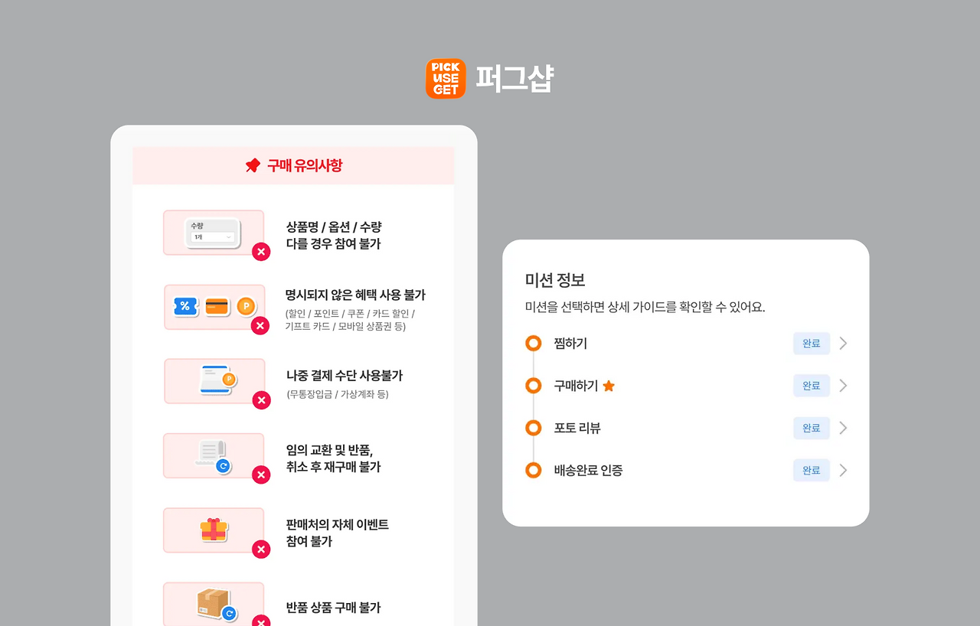Click the blue percent coupon icon
The image size is (980, 626).
point(186,307)
